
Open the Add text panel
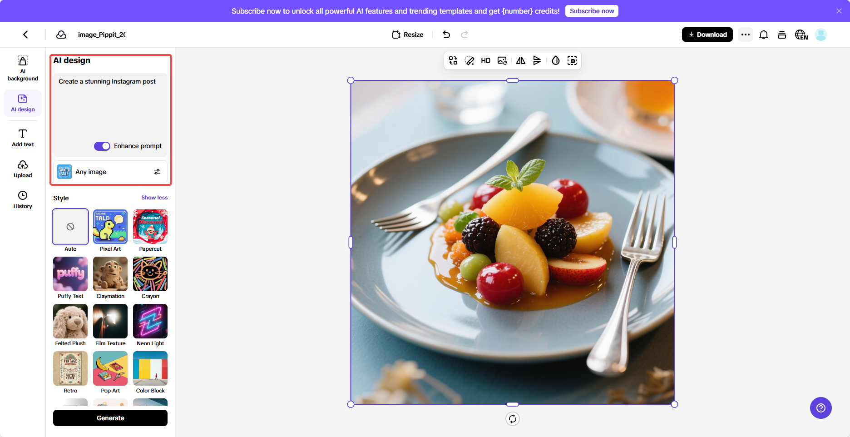click(x=23, y=138)
